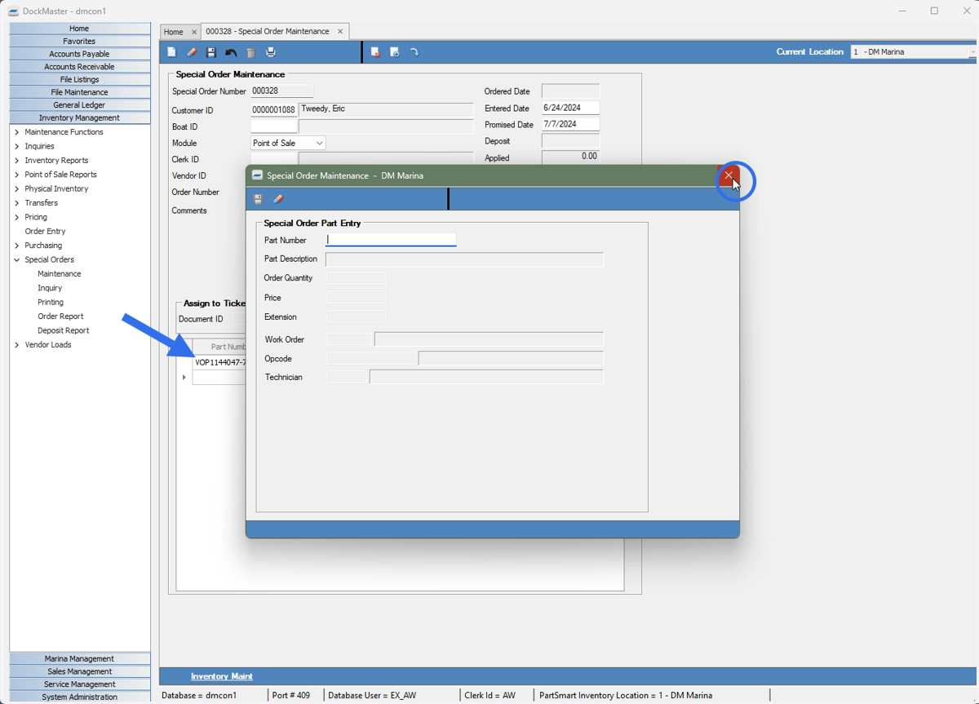
Task: Open the Module dropdown showing Point of Sale
Action: coord(319,143)
